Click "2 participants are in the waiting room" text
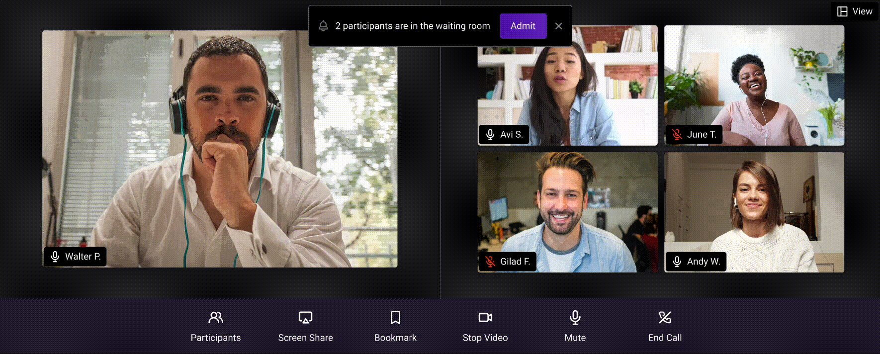The width and height of the screenshot is (880, 354). [413, 26]
